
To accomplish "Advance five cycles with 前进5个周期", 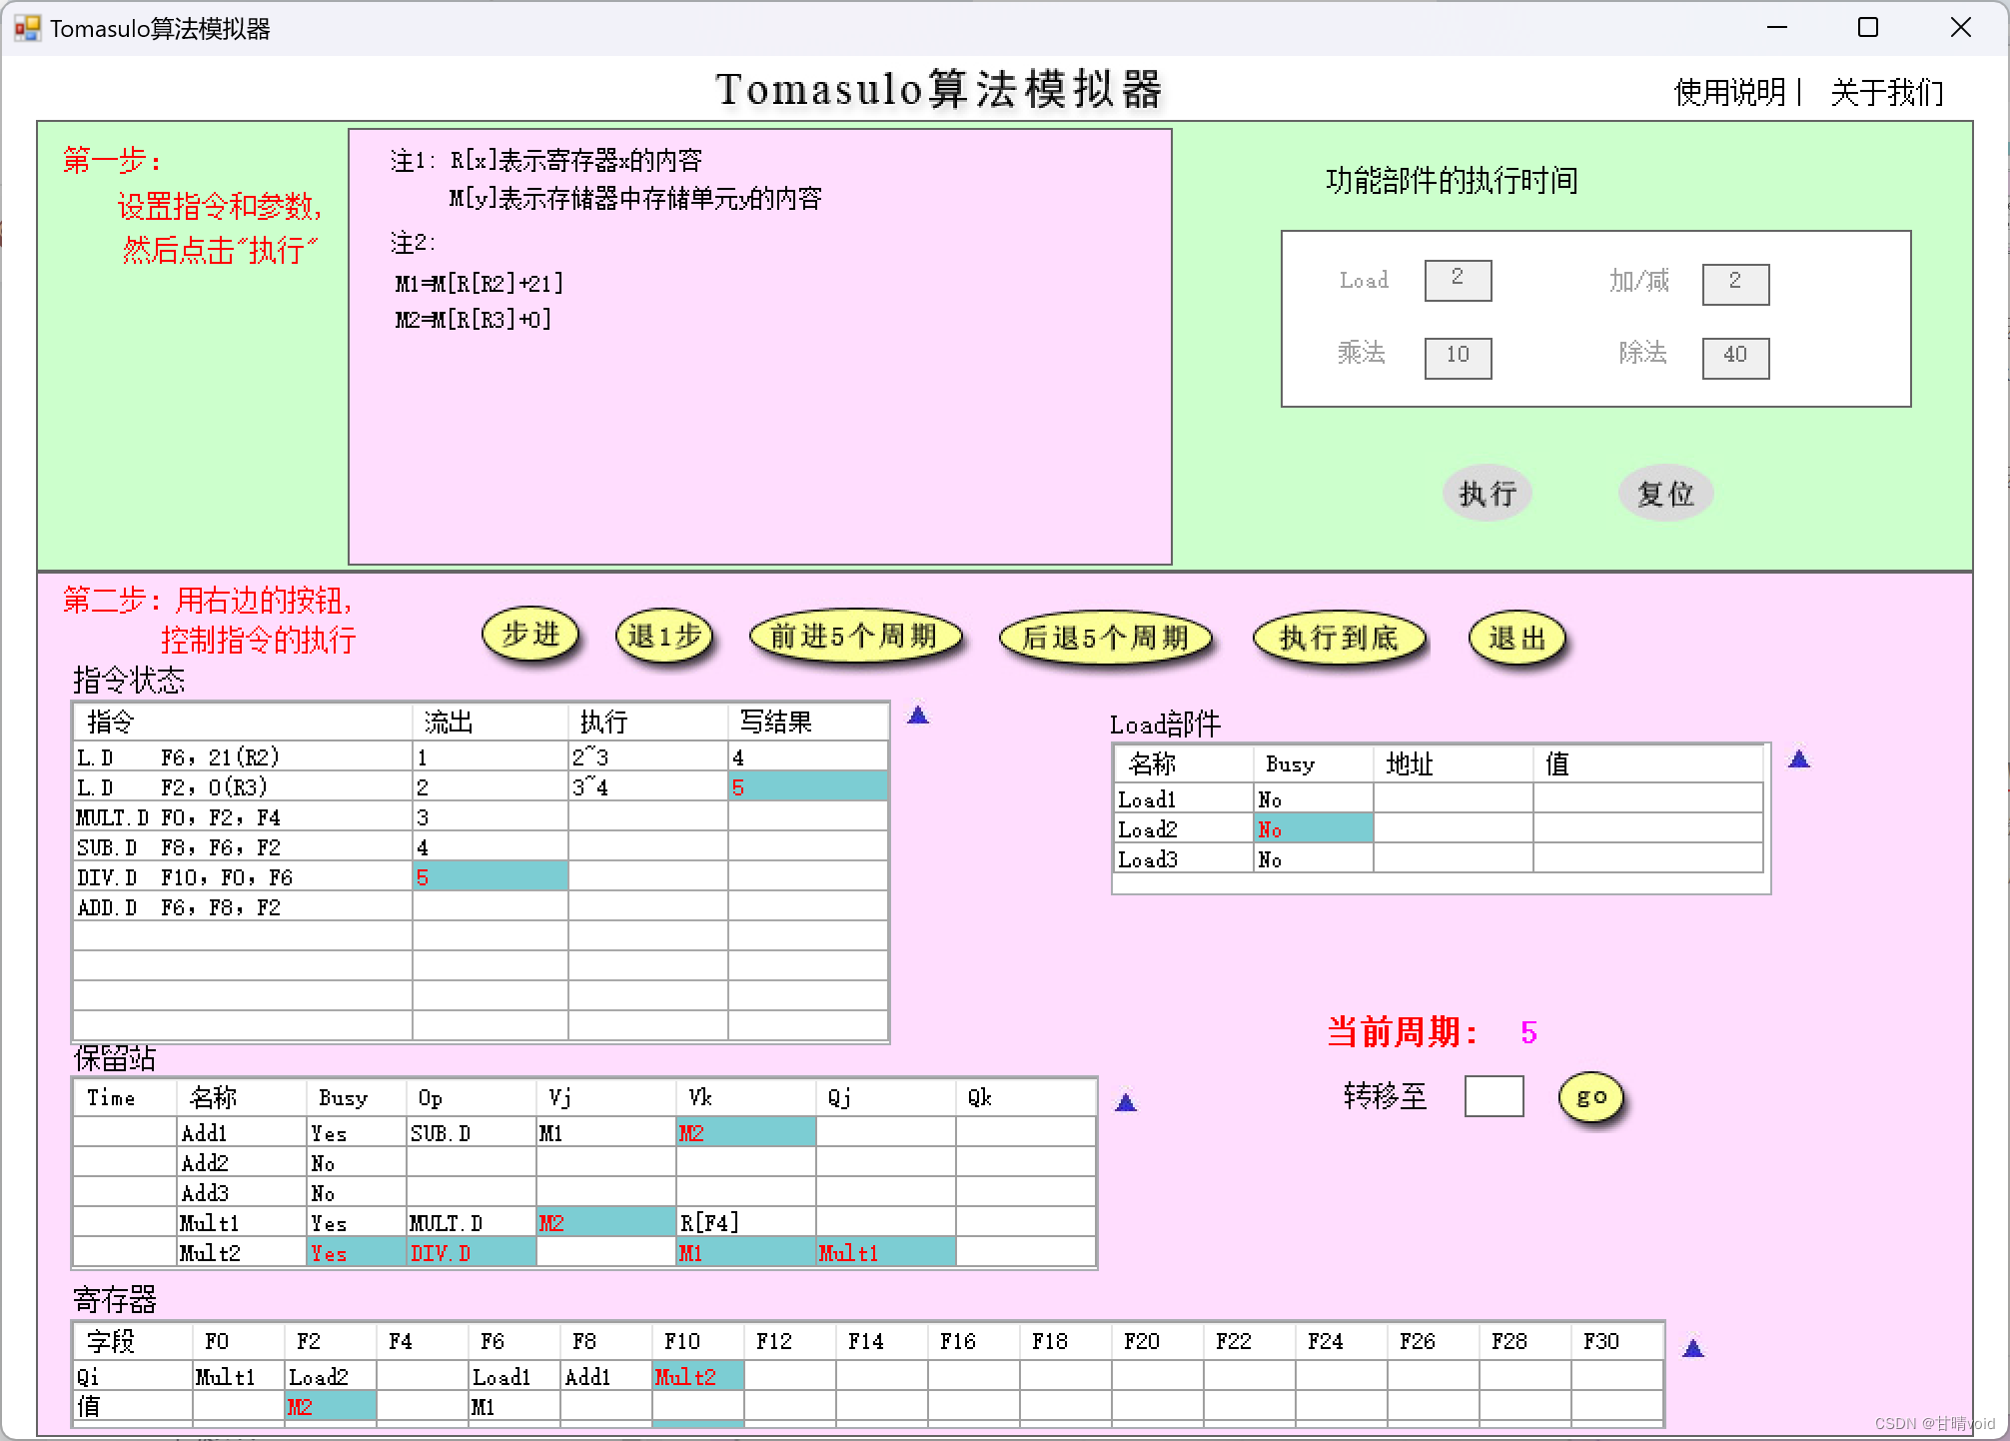I will pyautogui.click(x=855, y=637).
